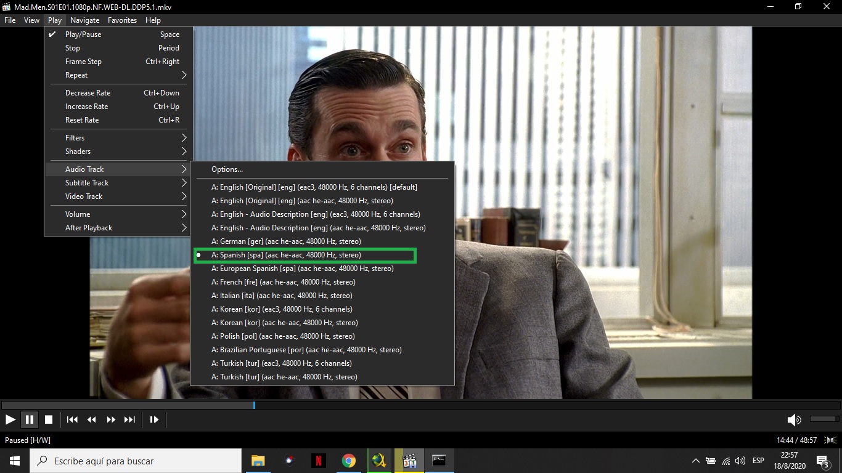The width and height of the screenshot is (842, 473).
Task: Expand the Filters submenu
Action: [x=118, y=138]
